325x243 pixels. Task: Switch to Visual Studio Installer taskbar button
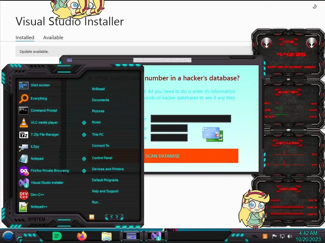156,236
